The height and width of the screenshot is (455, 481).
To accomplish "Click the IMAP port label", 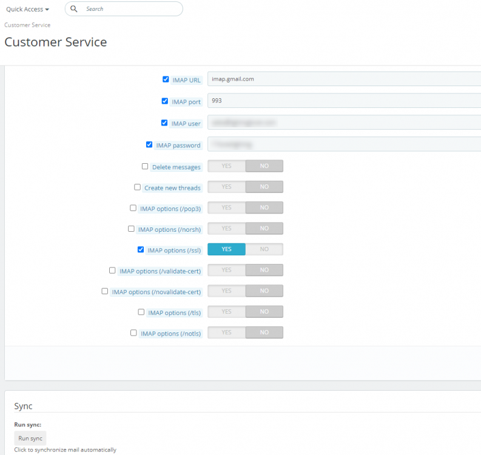I will click(x=186, y=102).
